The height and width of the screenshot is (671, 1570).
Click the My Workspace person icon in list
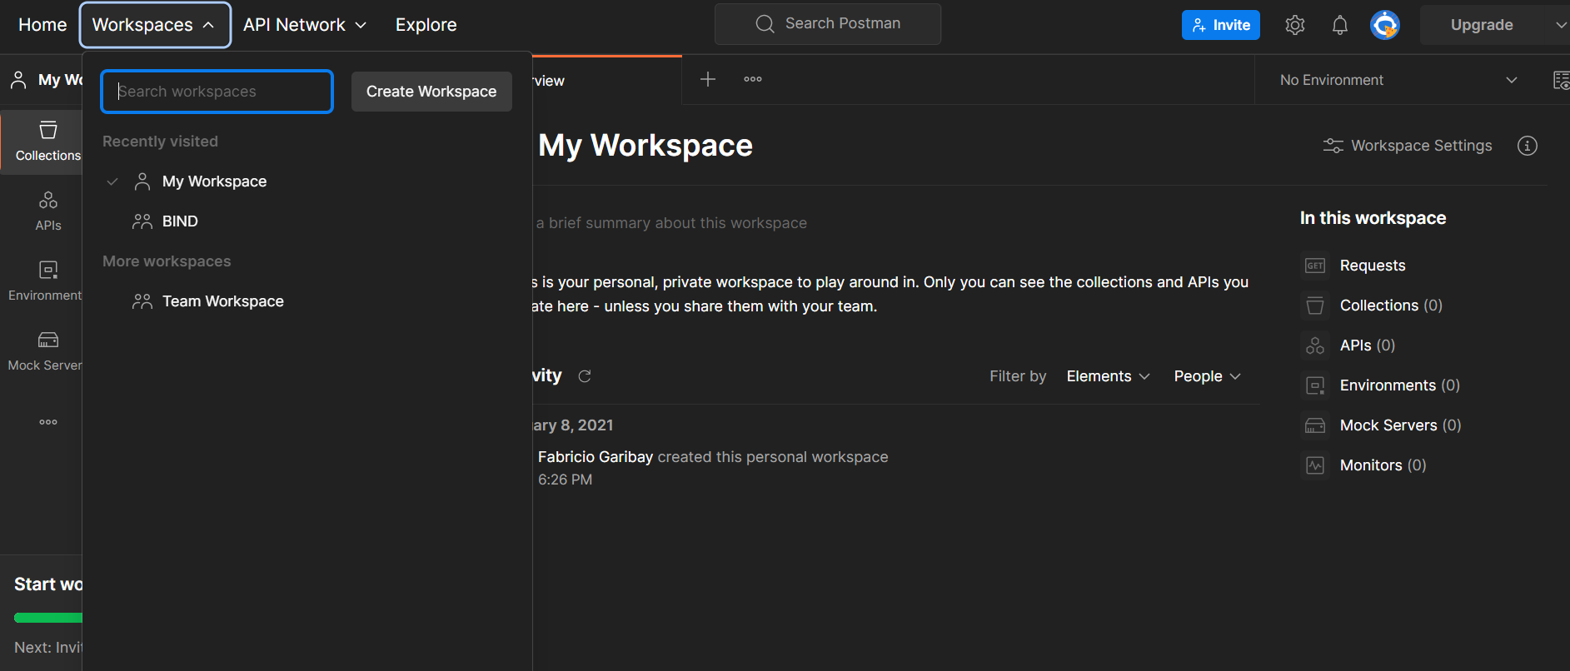click(142, 181)
